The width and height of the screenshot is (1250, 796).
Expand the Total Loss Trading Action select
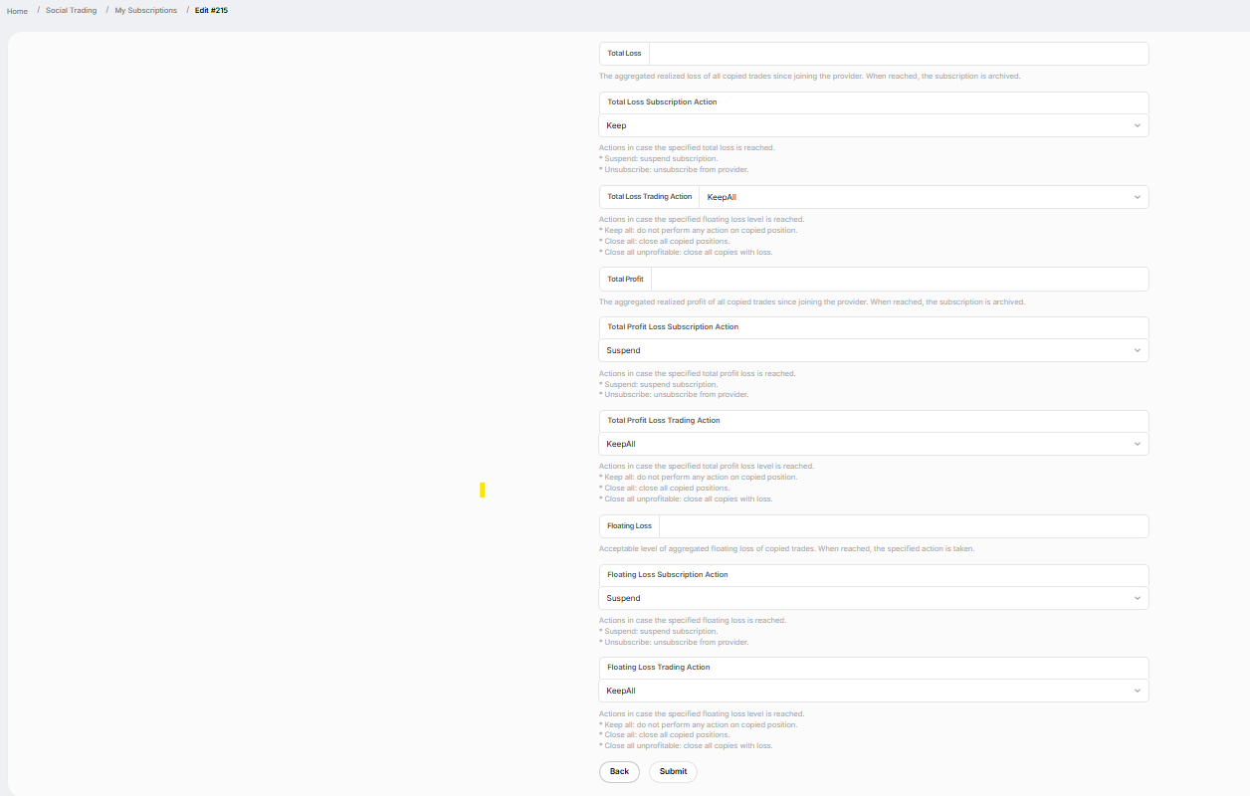[x=924, y=197]
